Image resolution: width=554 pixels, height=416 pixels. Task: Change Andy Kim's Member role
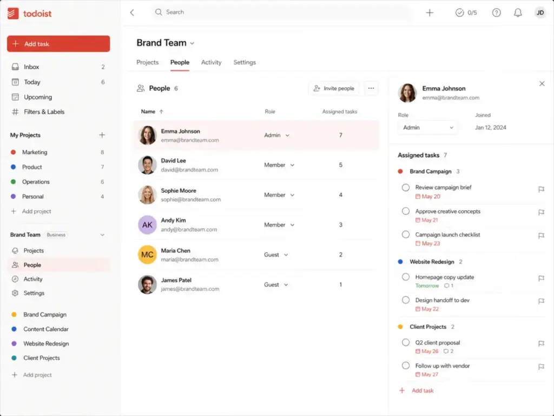click(x=279, y=225)
